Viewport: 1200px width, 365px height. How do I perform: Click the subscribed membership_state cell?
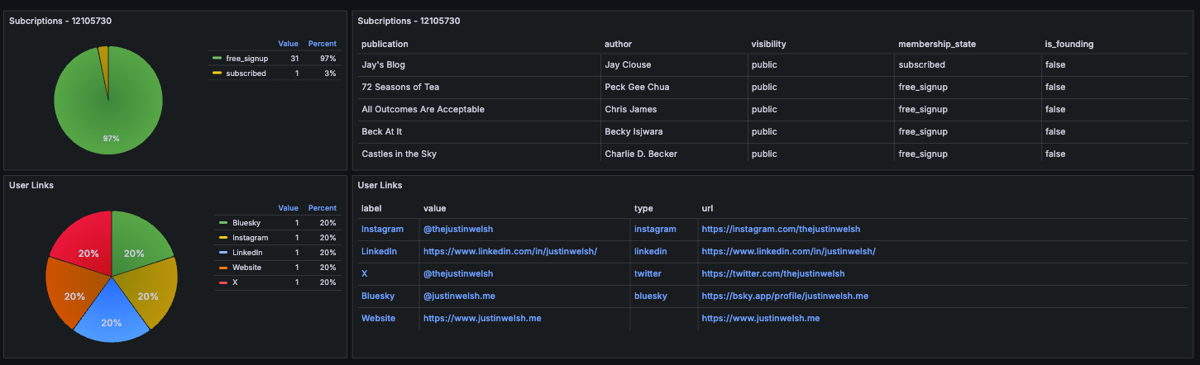920,64
